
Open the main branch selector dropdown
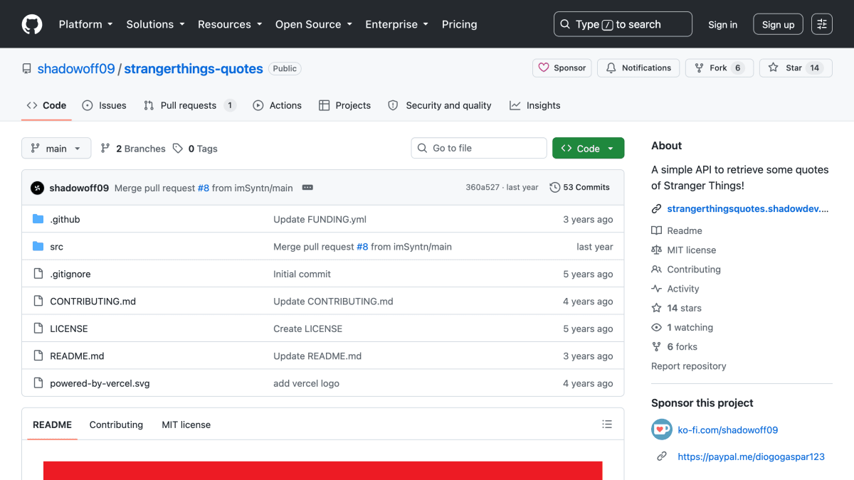tap(56, 148)
